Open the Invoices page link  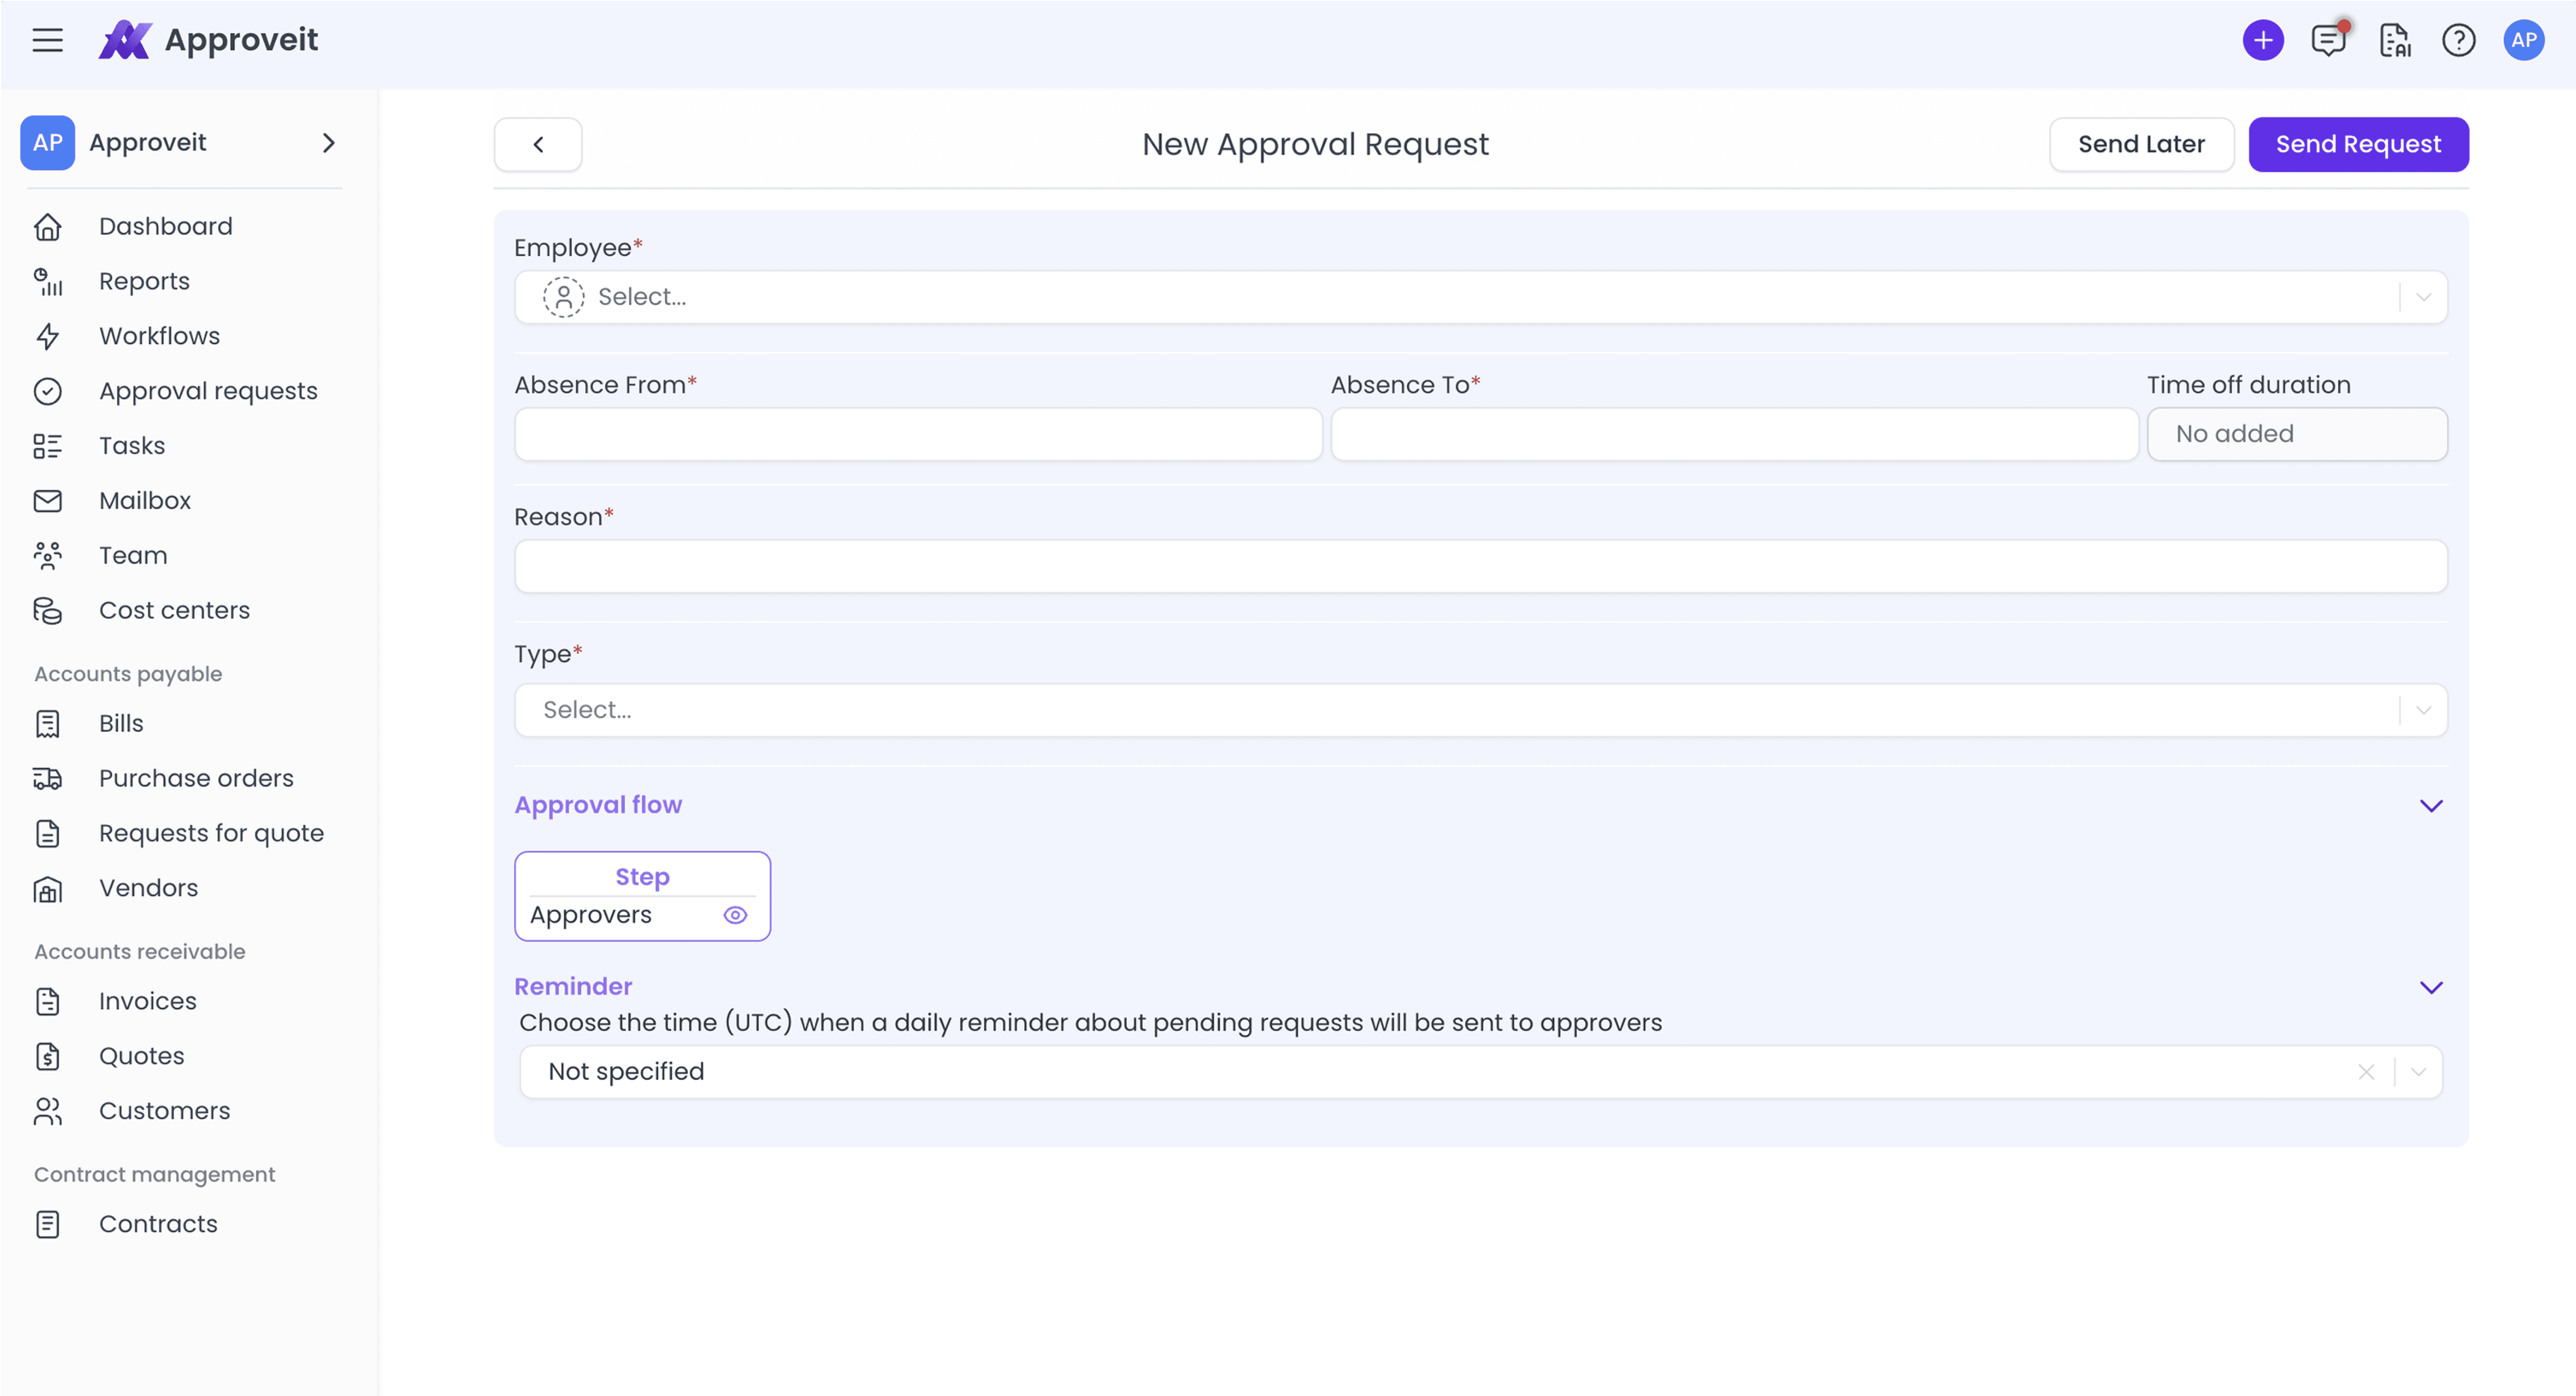point(148,1001)
